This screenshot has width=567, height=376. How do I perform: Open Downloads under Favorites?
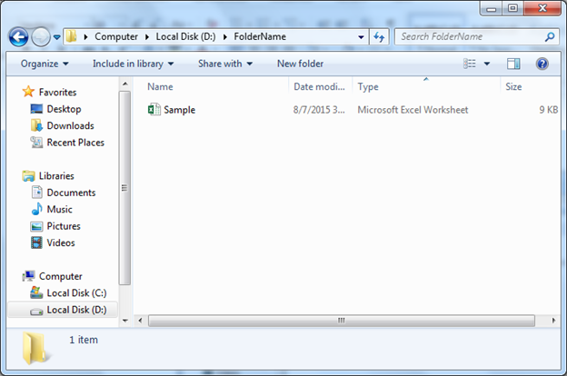[71, 126]
